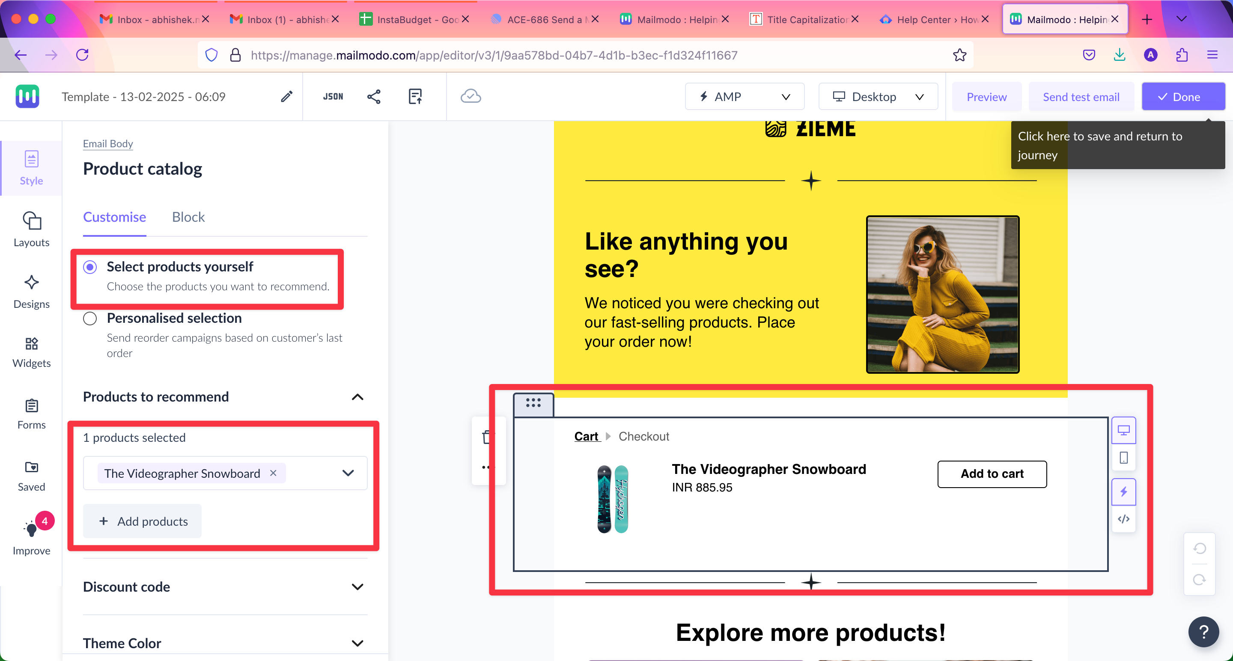The image size is (1233, 661).
Task: Click the redo arrow icon
Action: [x=1200, y=580]
